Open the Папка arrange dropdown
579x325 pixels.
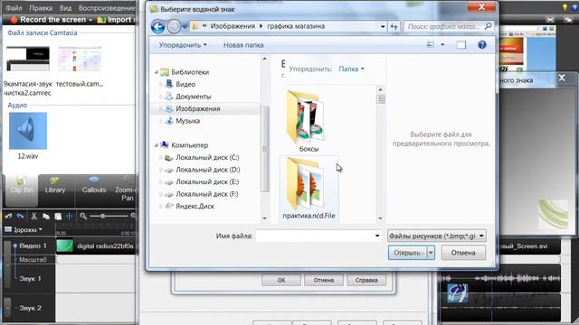[351, 69]
